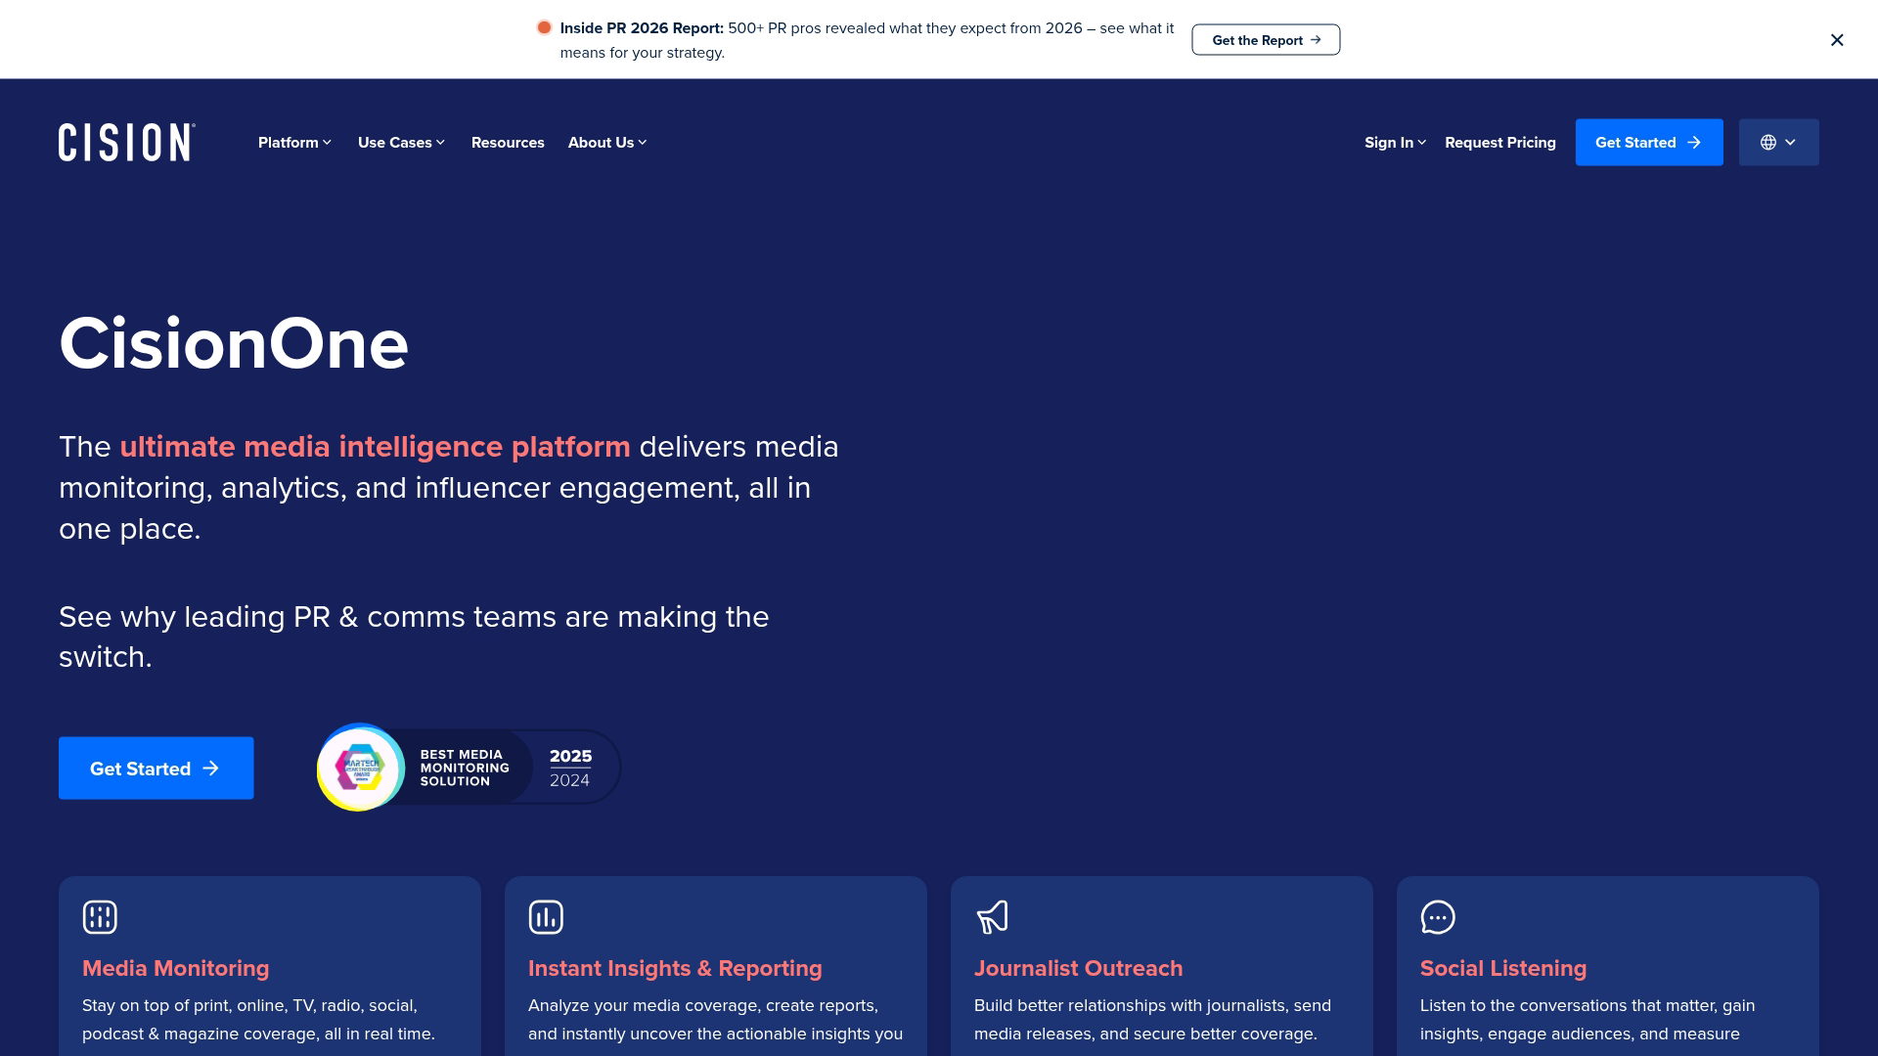Dismiss the announcement banner with X
Image resolution: width=1878 pixels, height=1056 pixels.
pos(1837,40)
